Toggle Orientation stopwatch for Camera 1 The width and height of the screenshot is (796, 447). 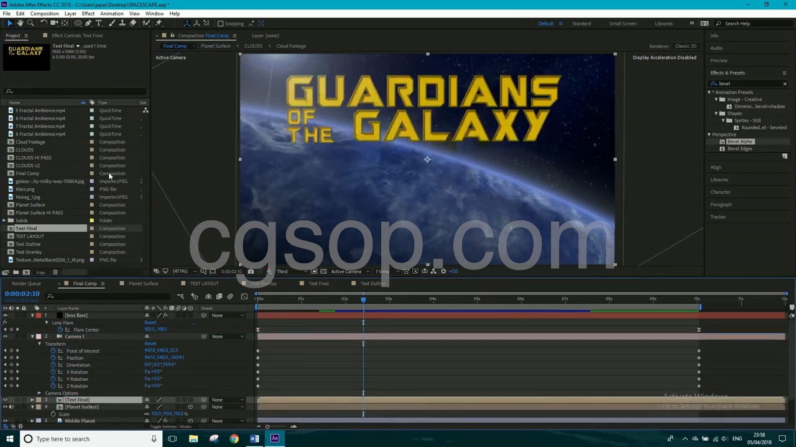[53, 365]
